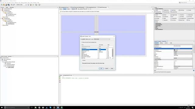Click the Build Project hammer icon

(28, 5)
